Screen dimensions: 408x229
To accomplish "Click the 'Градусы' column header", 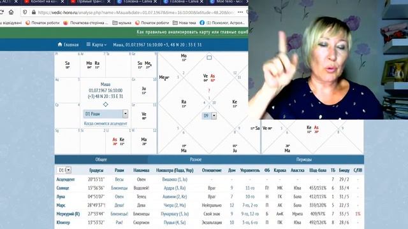I will click(96, 170).
